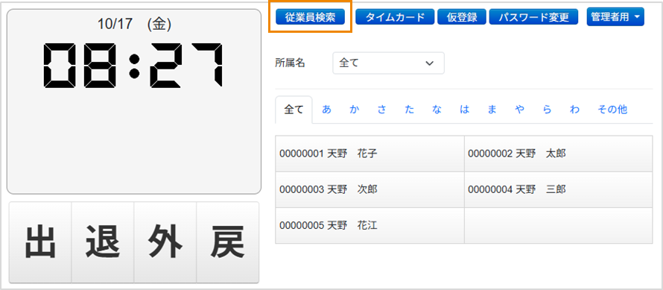Filter employees by the あ tab
The image size is (663, 290).
pos(326,110)
